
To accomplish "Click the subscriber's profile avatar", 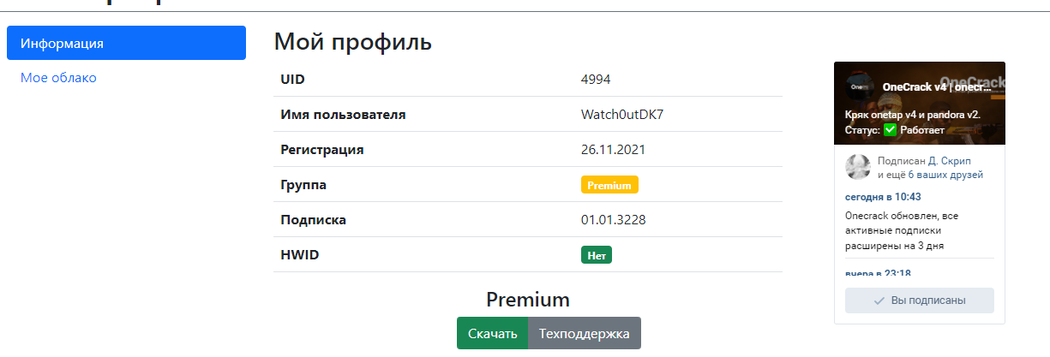I will point(858,167).
